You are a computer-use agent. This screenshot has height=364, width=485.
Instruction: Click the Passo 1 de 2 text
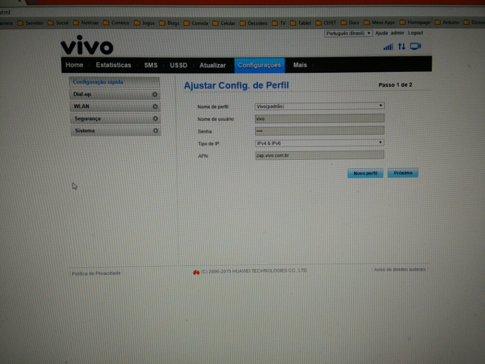point(395,85)
